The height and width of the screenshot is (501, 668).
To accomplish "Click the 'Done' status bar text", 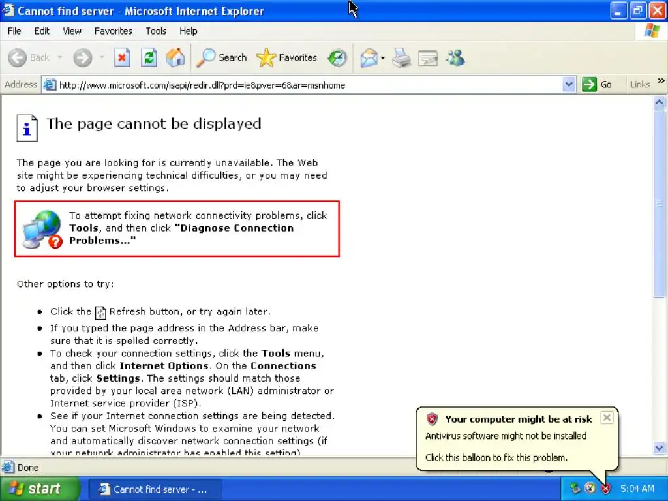I will (28, 467).
